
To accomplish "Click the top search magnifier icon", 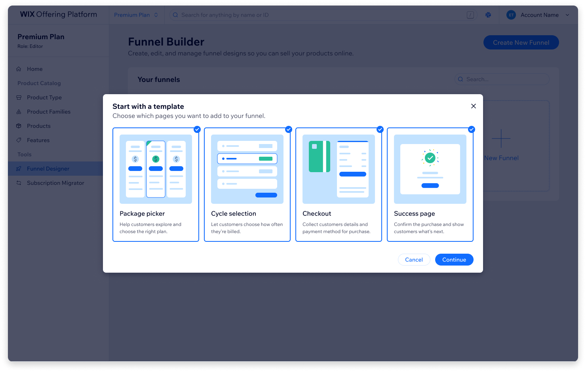I will [x=175, y=15].
